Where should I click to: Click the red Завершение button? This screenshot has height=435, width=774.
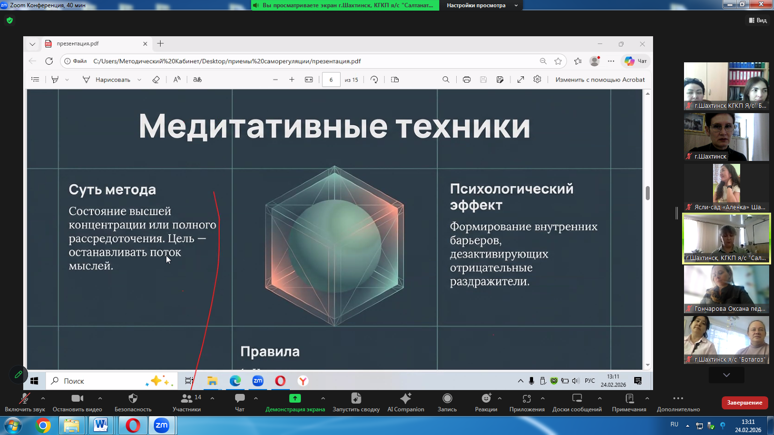(x=744, y=403)
